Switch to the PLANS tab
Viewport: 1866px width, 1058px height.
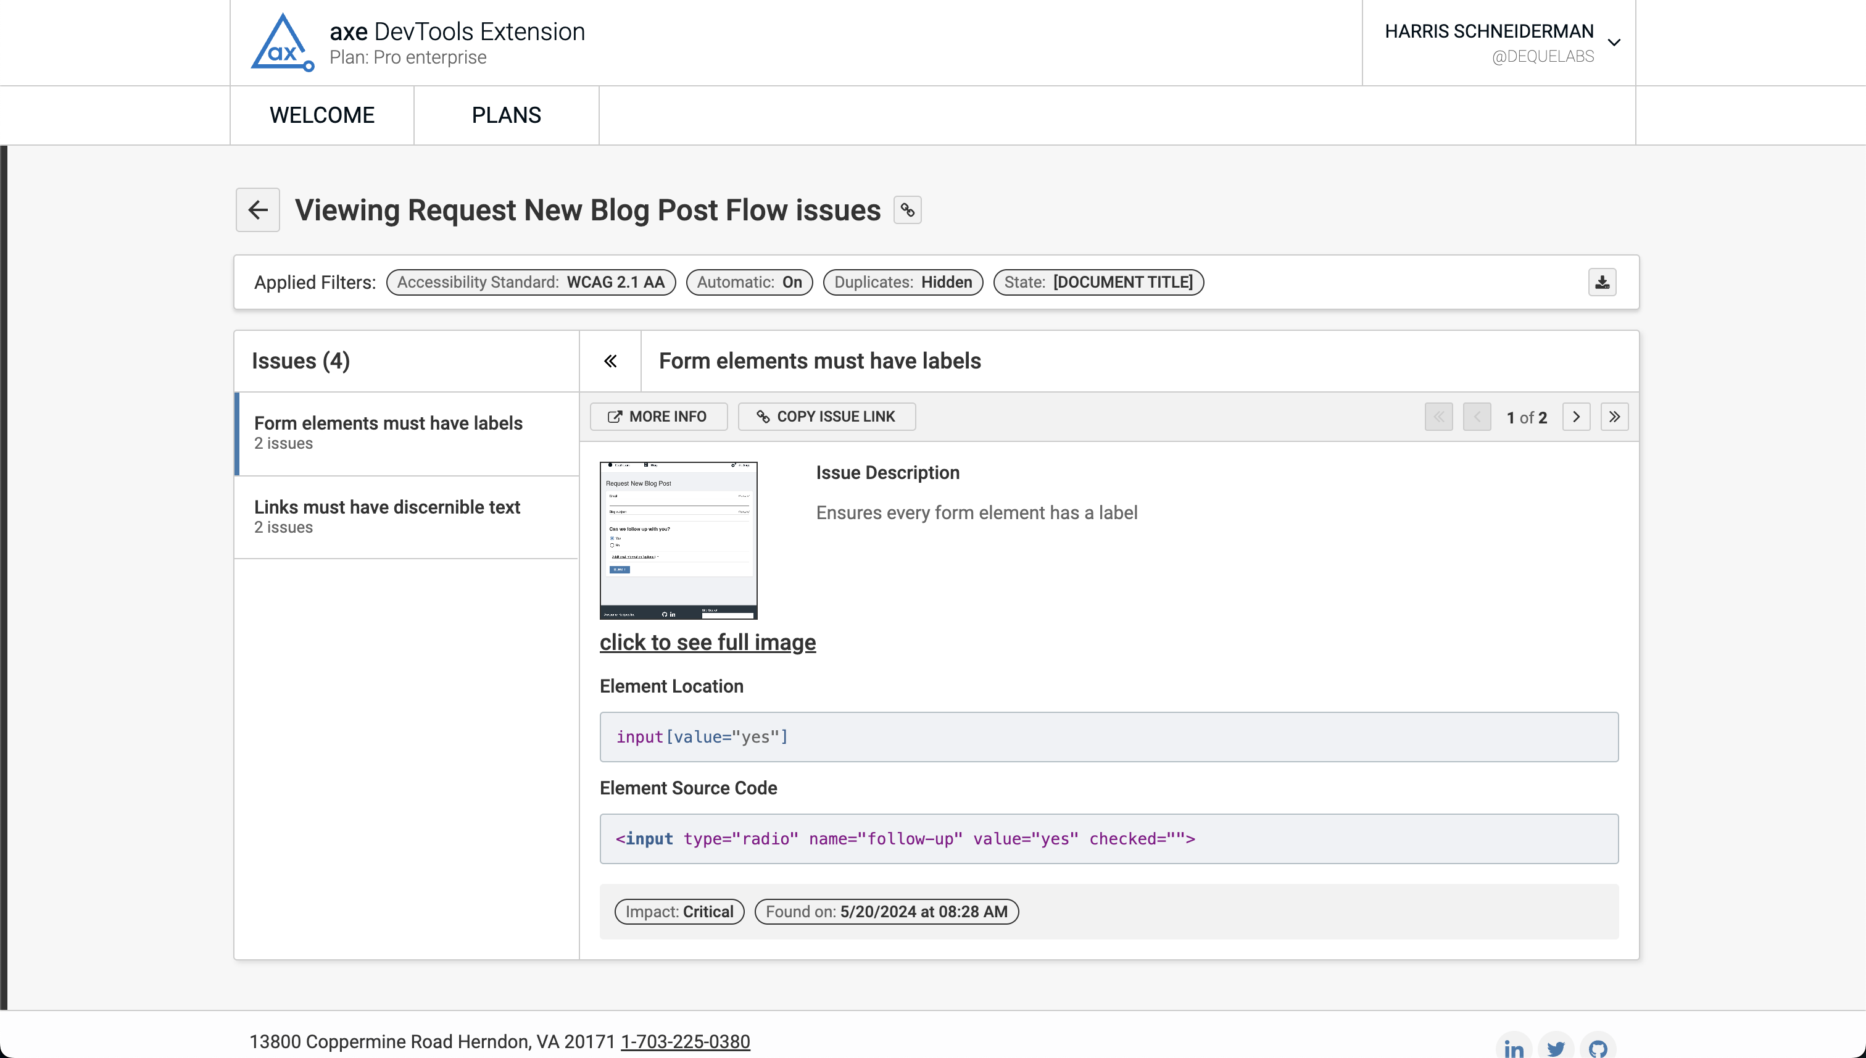click(x=505, y=115)
